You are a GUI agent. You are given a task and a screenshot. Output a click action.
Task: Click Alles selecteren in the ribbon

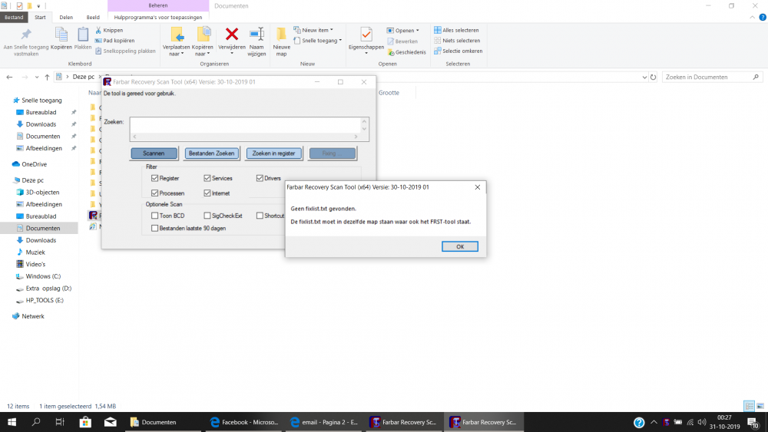(x=456, y=31)
